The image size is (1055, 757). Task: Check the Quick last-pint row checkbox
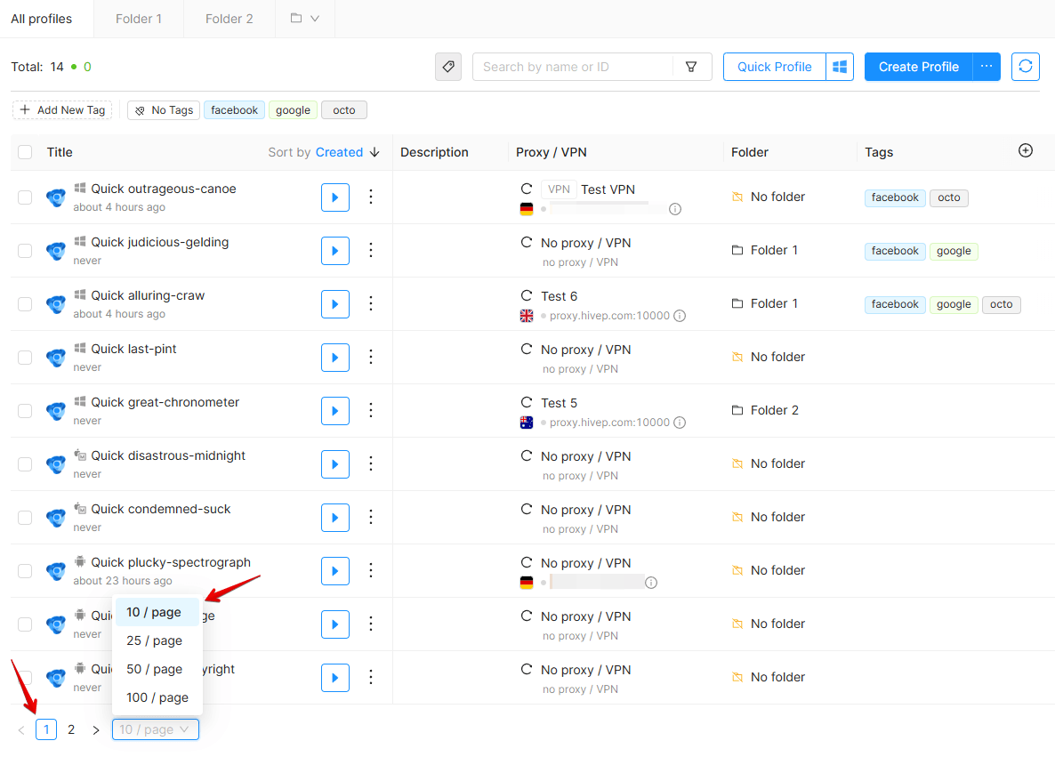pyautogui.click(x=25, y=358)
